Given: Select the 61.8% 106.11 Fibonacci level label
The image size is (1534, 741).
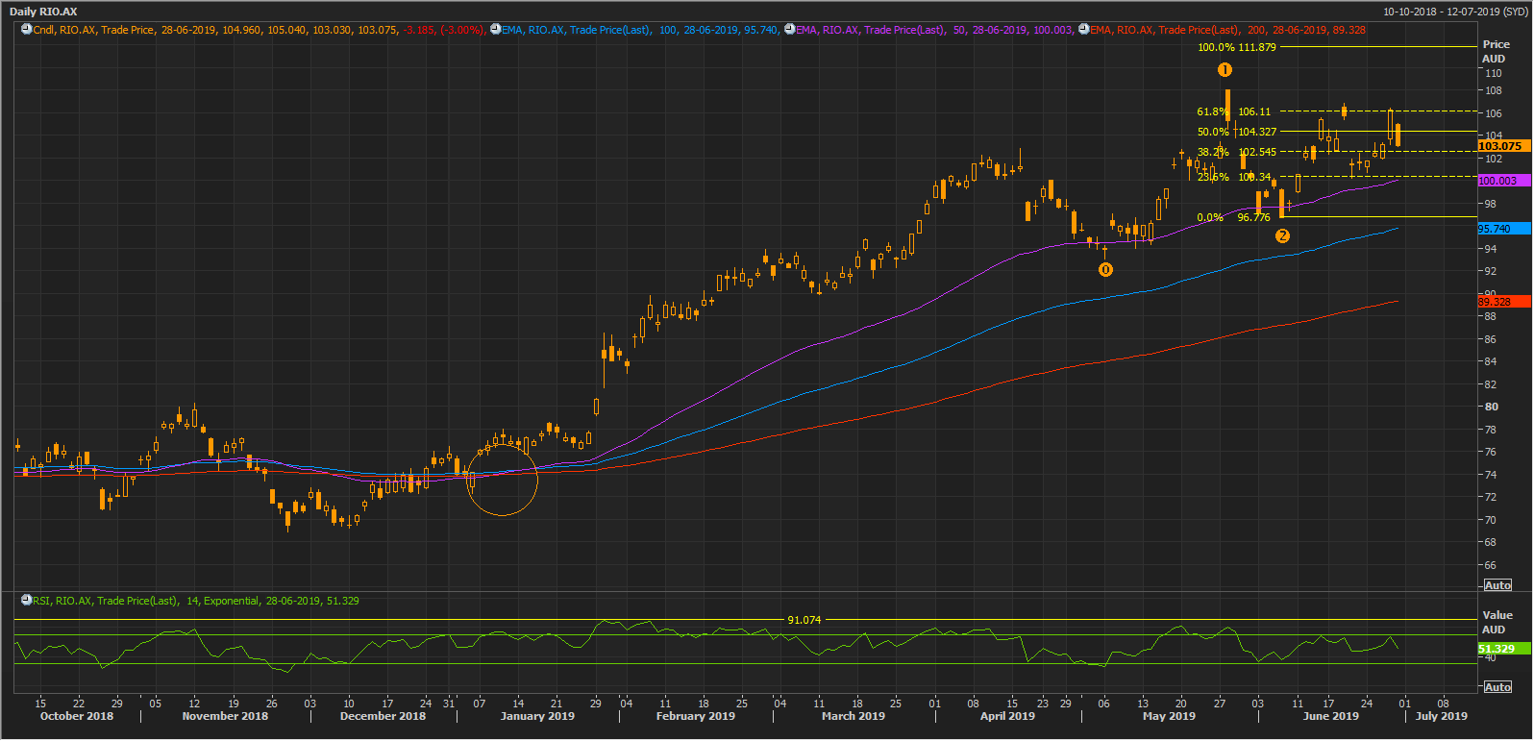Looking at the screenshot, I should pos(1234,111).
